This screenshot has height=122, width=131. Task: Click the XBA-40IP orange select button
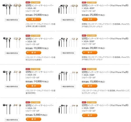click(90, 19)
